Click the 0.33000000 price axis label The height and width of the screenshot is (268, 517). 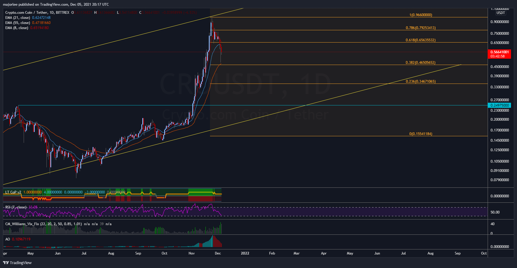tap(500, 87)
